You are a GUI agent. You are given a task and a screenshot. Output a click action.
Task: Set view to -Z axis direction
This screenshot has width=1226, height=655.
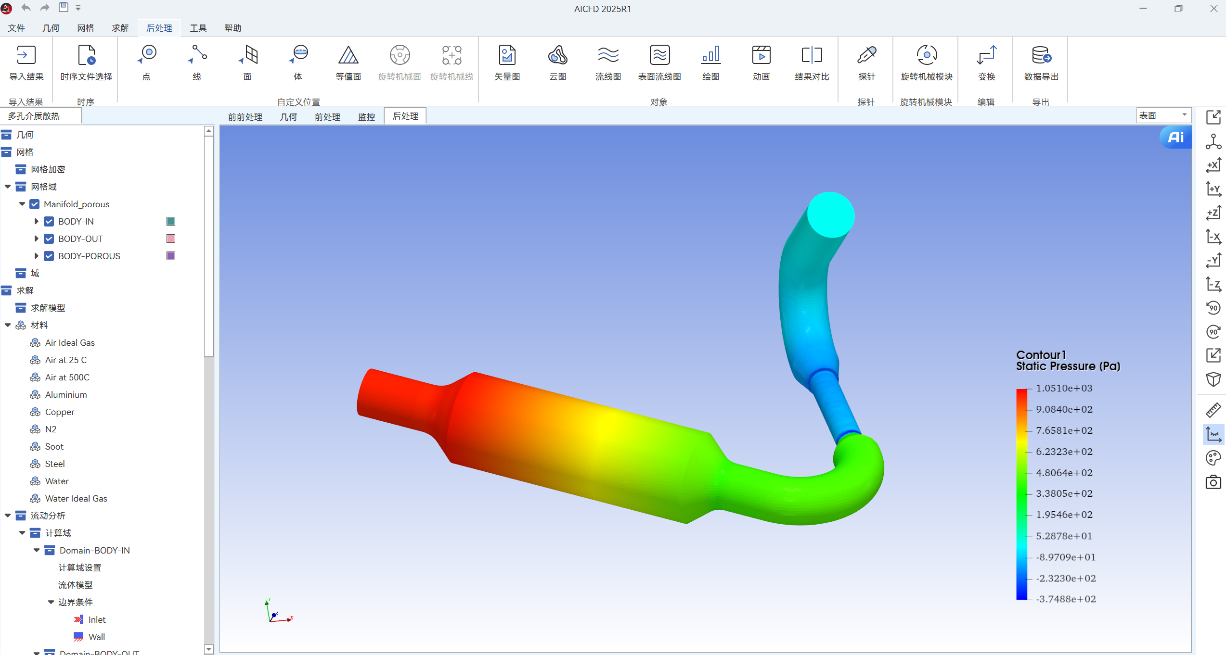point(1213,284)
